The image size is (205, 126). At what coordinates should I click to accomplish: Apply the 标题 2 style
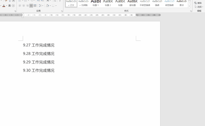(x=108, y=4)
